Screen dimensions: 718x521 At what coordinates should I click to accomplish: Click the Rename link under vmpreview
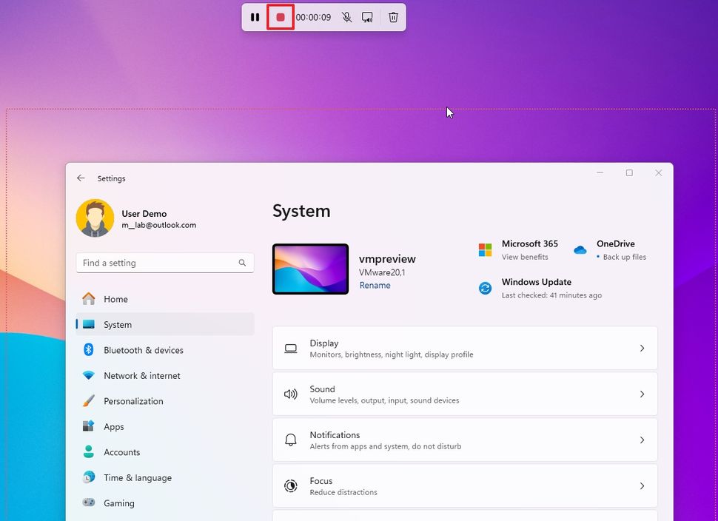coord(375,285)
